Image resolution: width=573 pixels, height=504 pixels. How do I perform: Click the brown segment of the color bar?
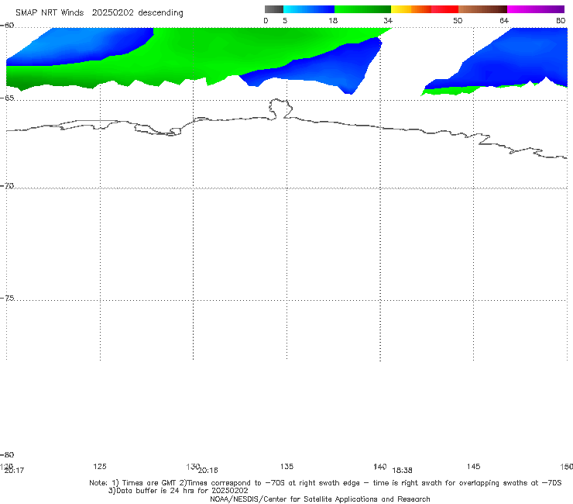[482, 9]
